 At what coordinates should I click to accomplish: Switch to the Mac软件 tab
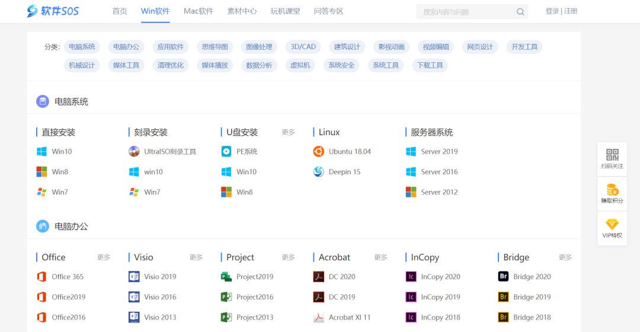tap(199, 11)
